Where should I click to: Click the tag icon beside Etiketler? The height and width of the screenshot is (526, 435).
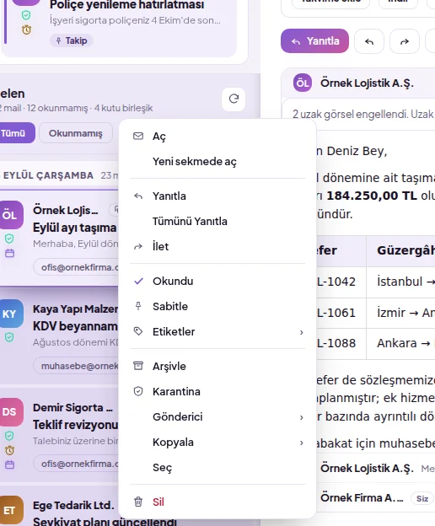coord(138,331)
